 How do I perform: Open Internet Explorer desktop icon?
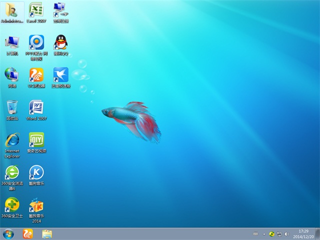[12, 145]
